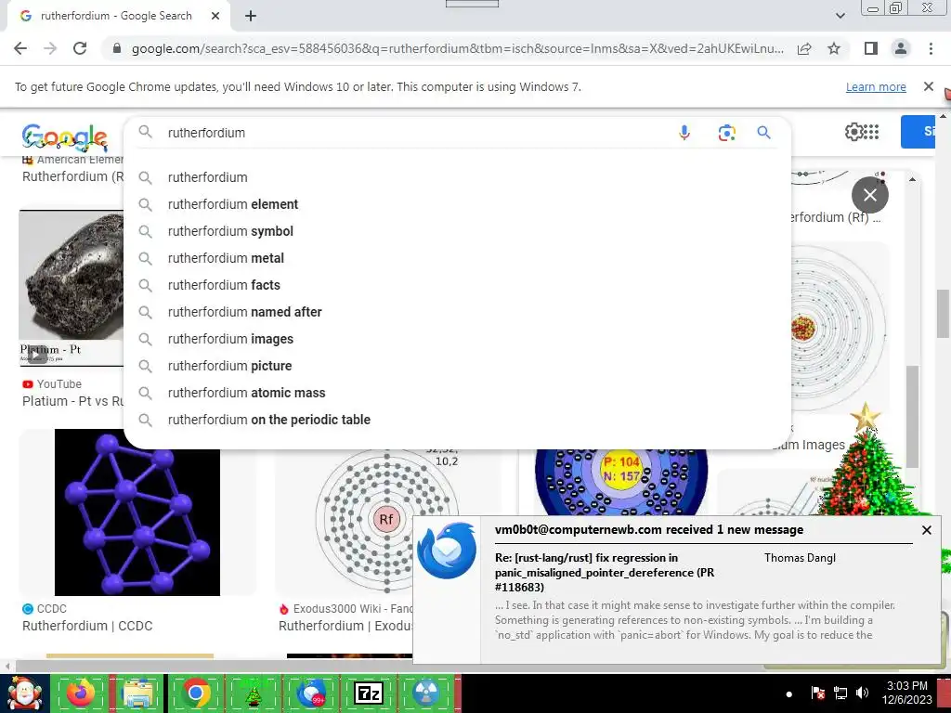
Task: Open Exodus3000 Wiki Rutherfordium link
Action: coord(345,626)
